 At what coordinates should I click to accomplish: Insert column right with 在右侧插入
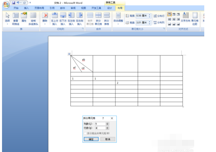80,19
